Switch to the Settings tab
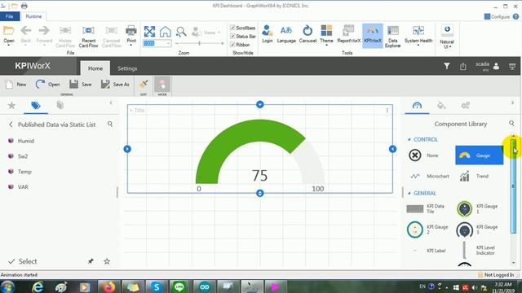522x293 pixels. coord(127,68)
